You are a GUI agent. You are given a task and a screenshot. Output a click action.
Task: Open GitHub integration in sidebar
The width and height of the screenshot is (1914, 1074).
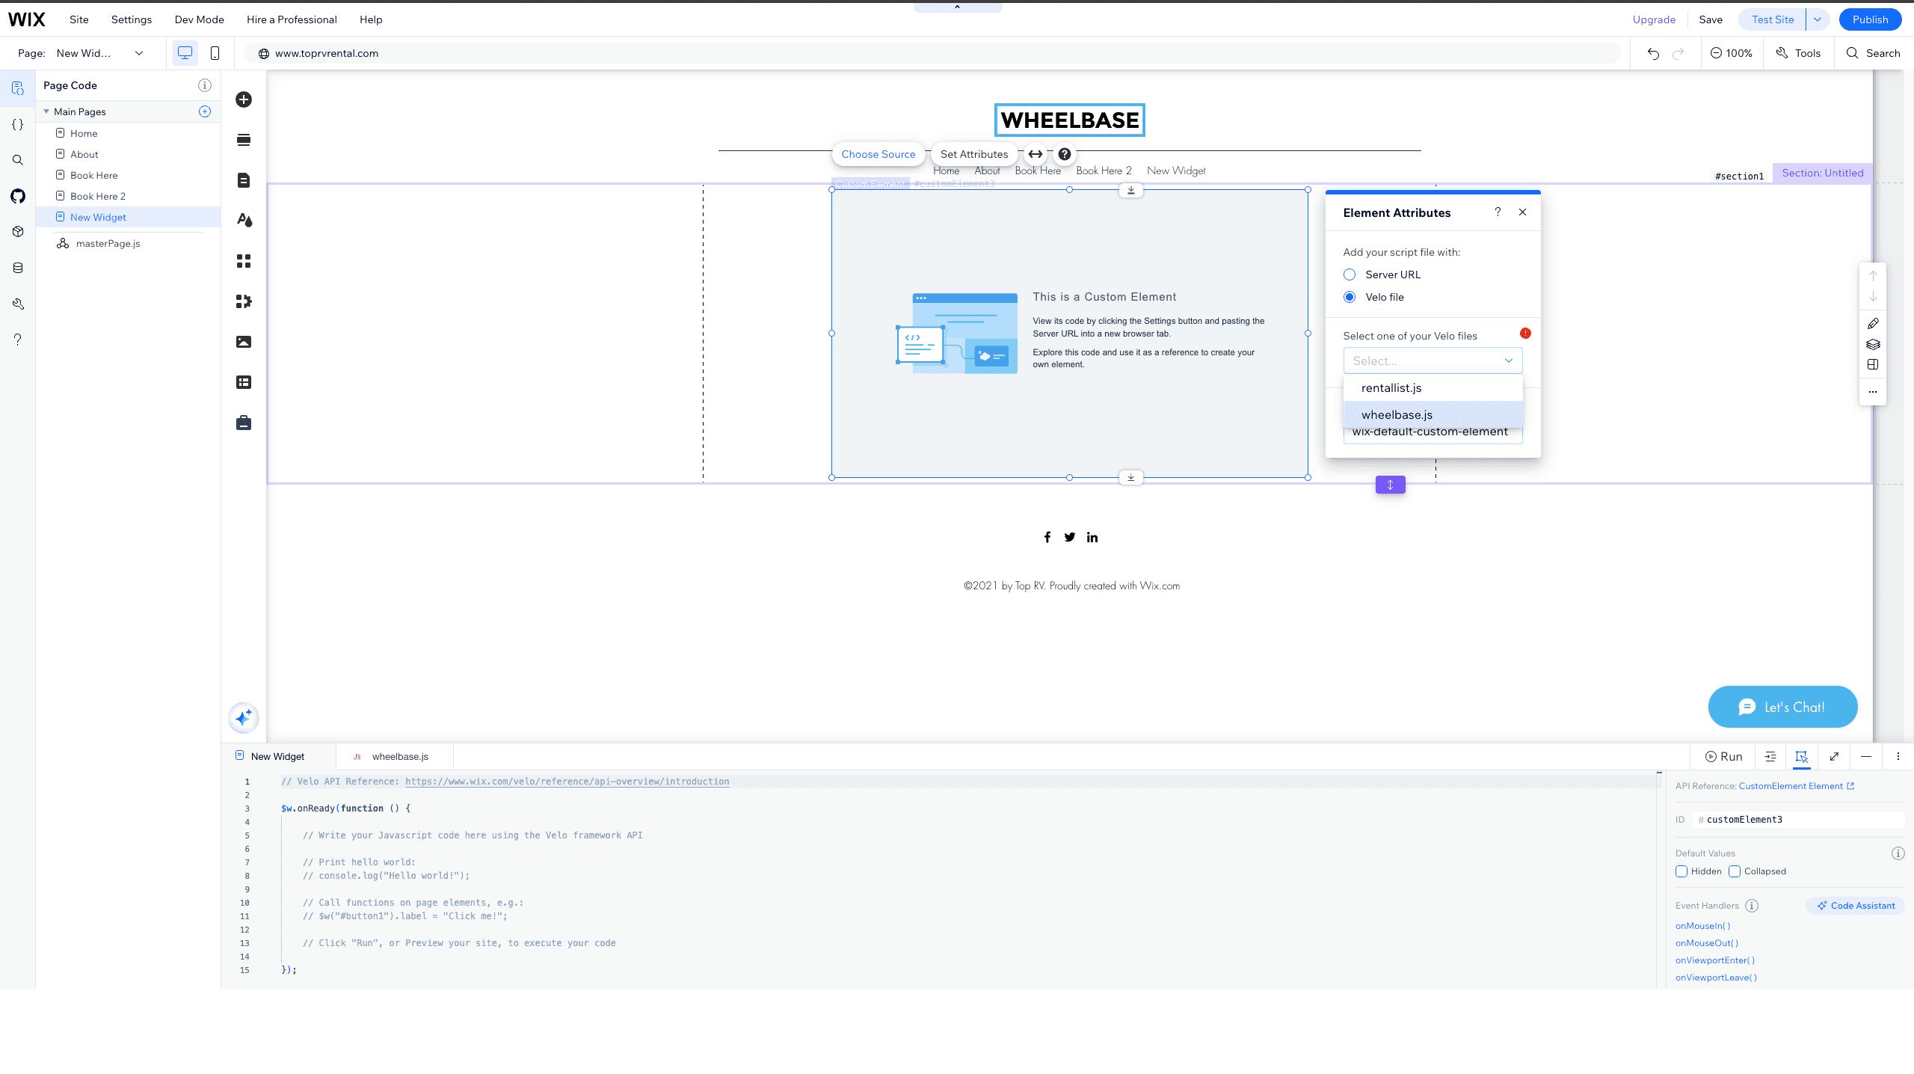(18, 196)
